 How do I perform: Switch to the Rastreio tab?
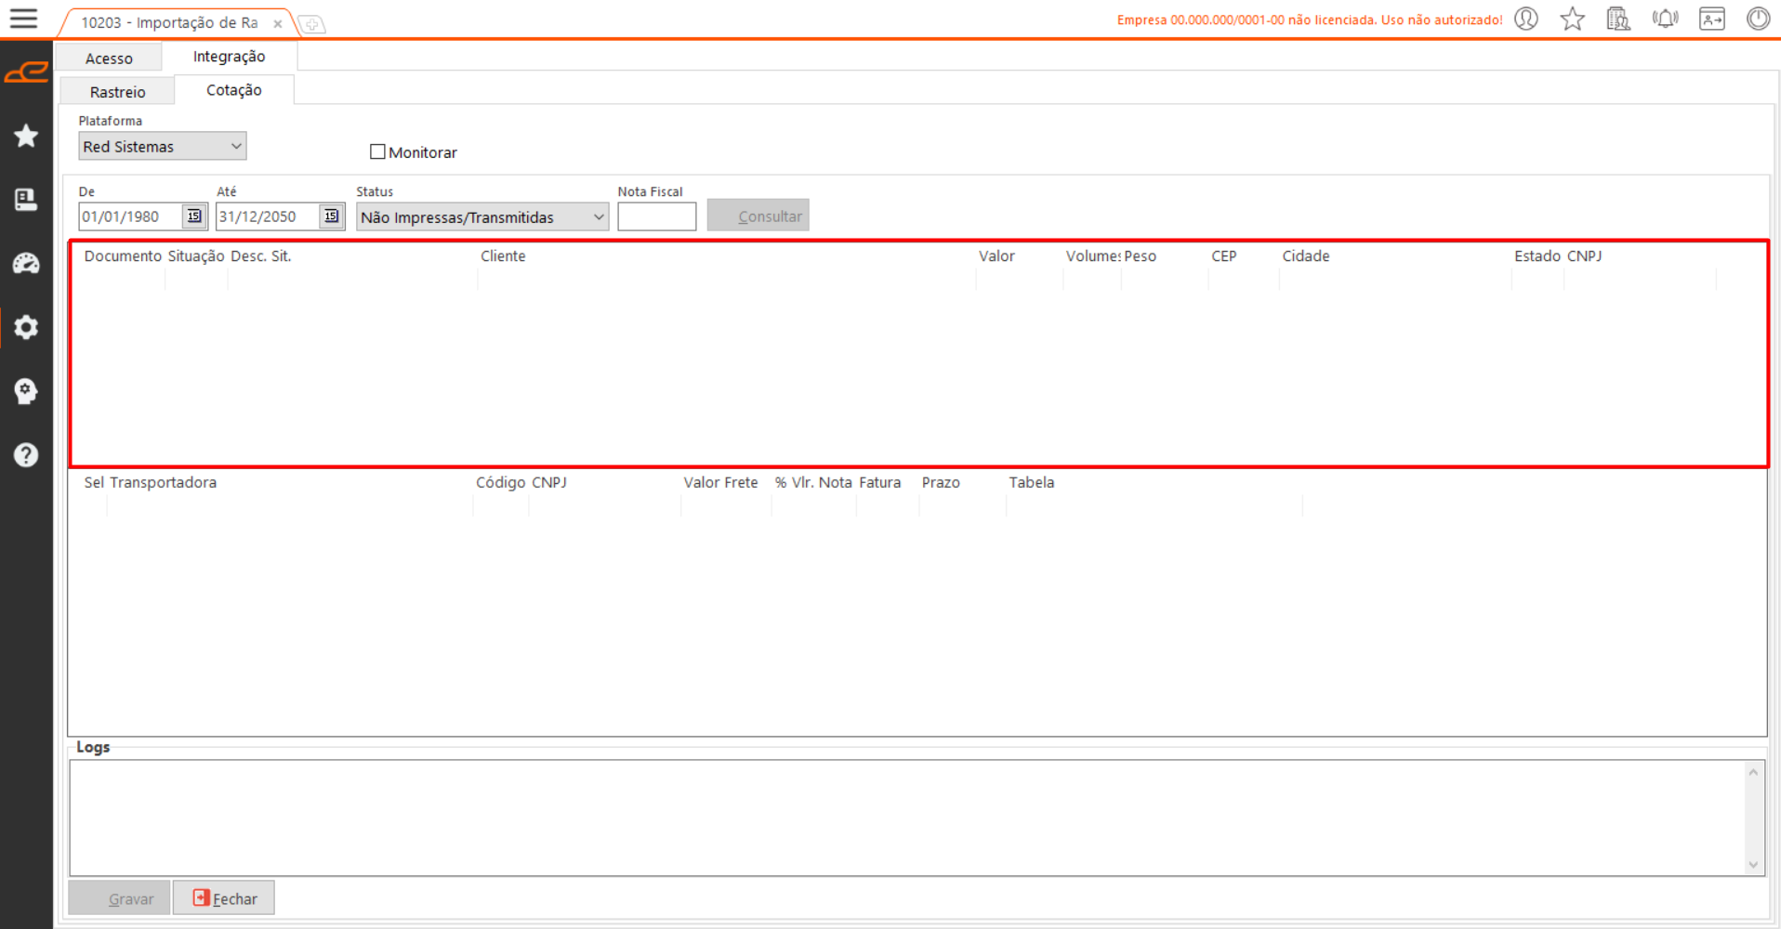point(117,92)
